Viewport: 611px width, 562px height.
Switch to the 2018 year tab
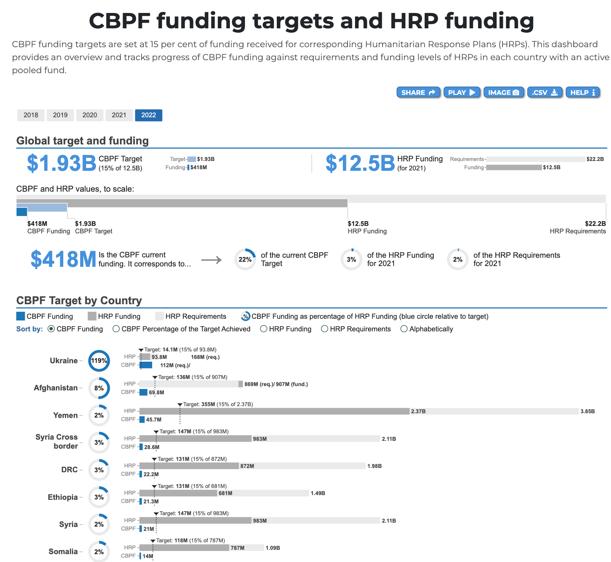[x=31, y=115]
